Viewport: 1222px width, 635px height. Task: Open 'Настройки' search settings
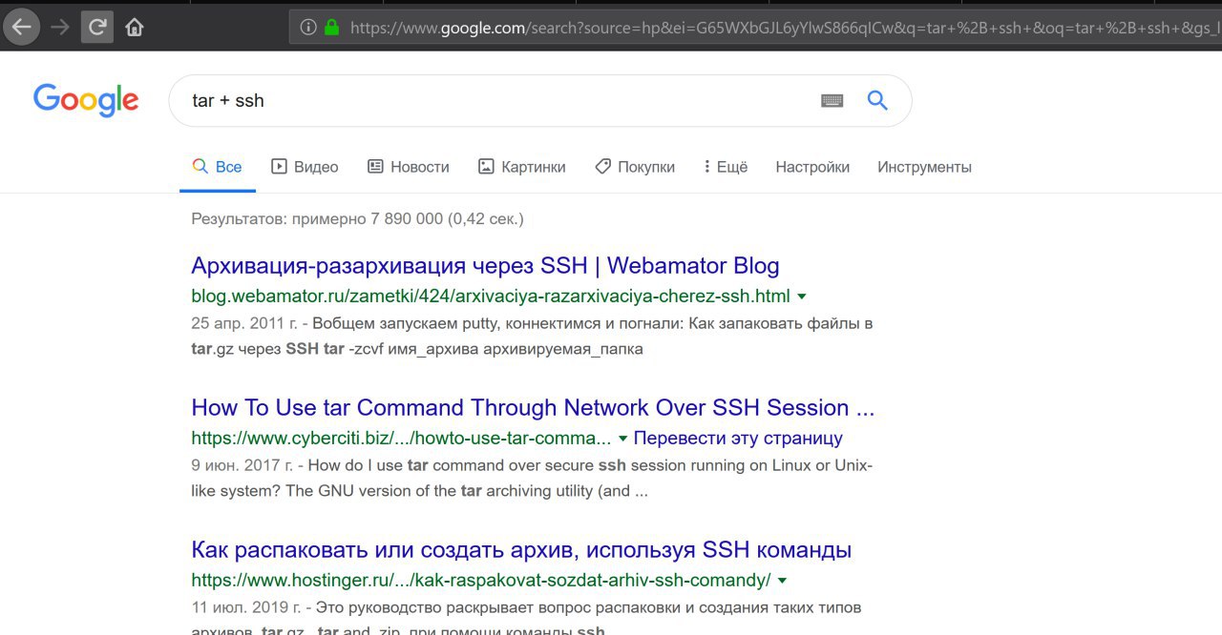[x=812, y=167]
